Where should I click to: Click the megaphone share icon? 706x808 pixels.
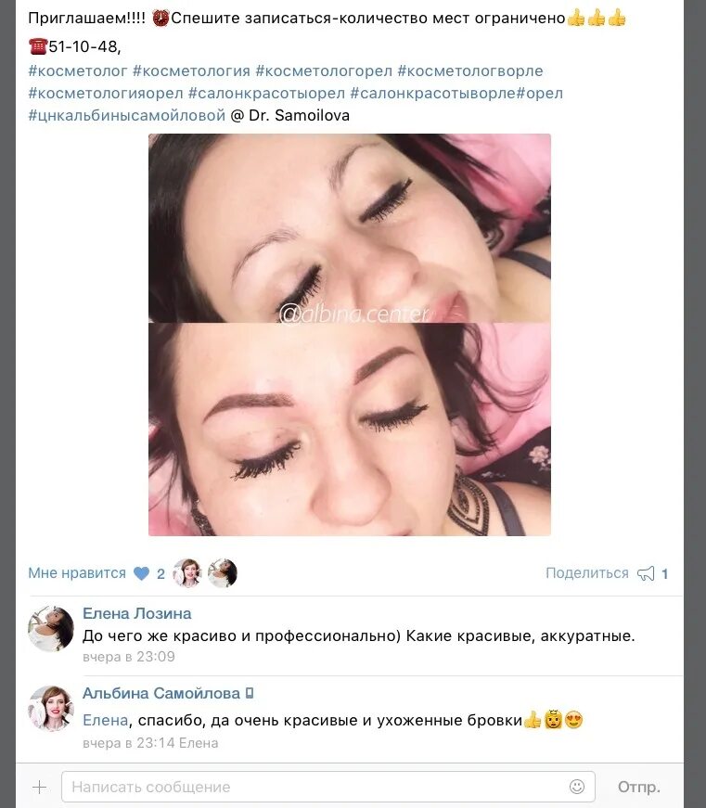[646, 573]
